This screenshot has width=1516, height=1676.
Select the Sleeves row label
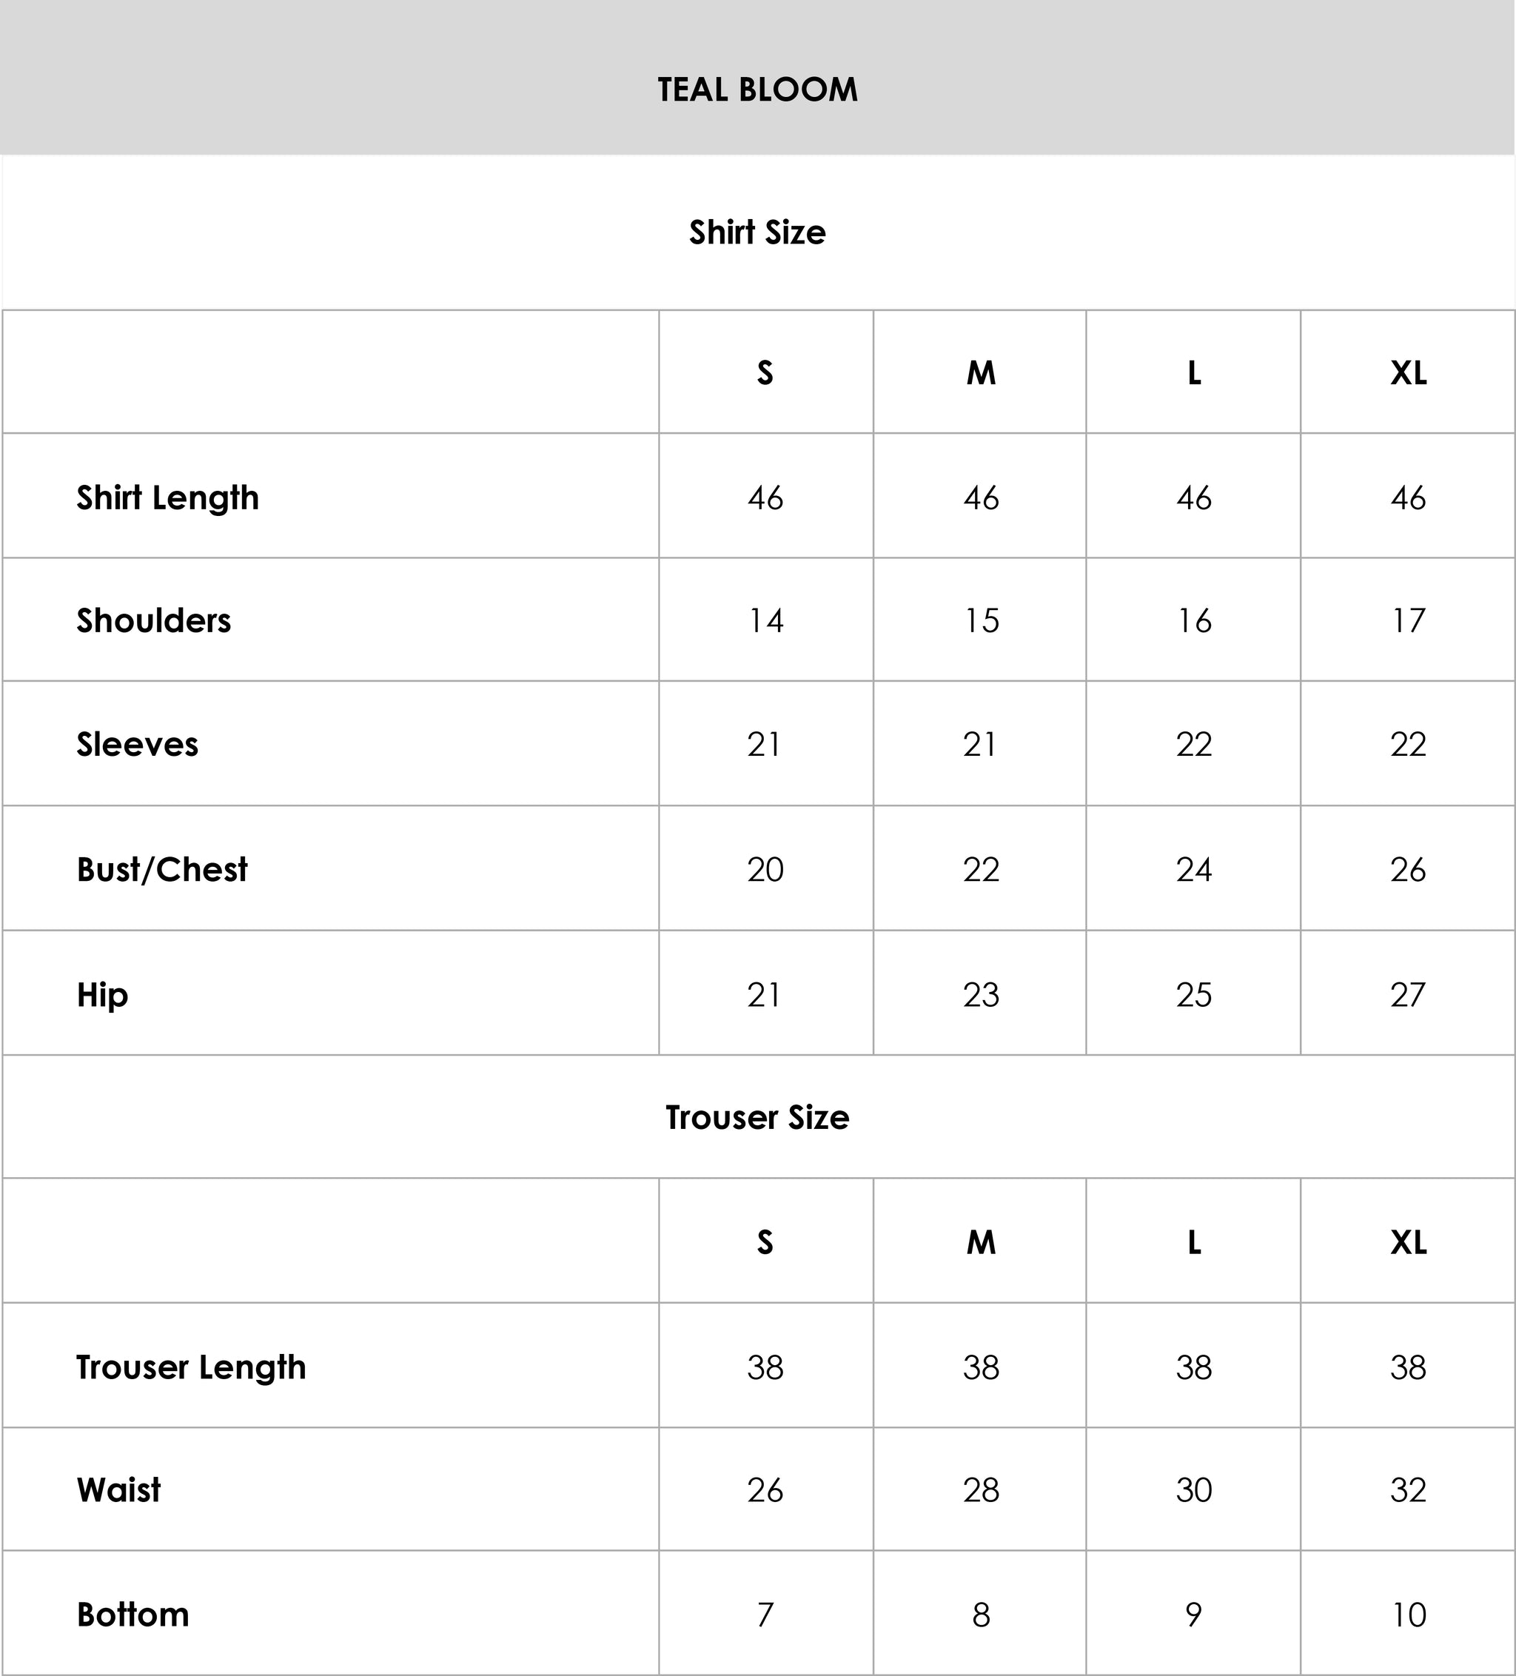[x=137, y=744]
